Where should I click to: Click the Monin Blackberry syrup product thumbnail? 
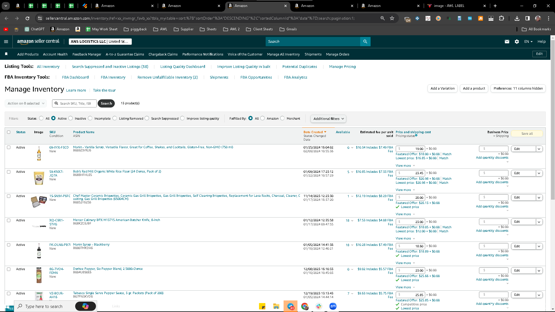click(x=39, y=251)
